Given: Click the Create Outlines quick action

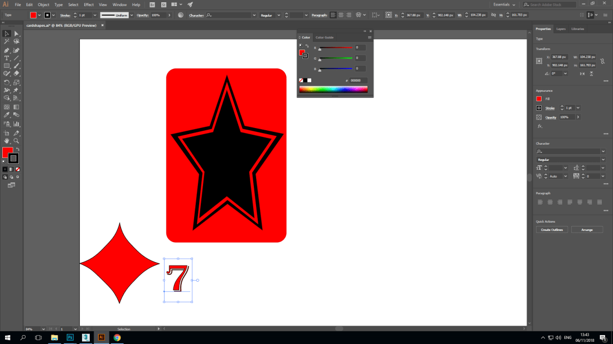Looking at the screenshot, I should pos(551,229).
